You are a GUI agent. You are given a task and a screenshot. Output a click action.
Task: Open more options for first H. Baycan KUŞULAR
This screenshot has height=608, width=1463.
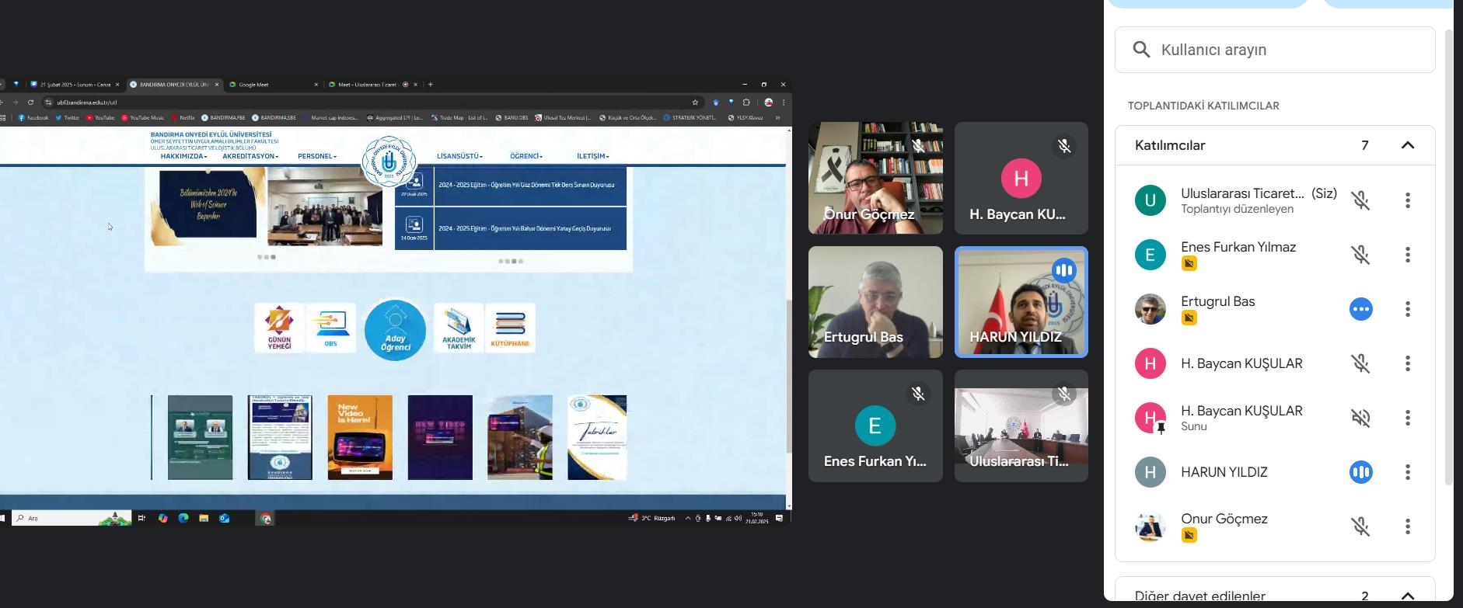[x=1408, y=363]
